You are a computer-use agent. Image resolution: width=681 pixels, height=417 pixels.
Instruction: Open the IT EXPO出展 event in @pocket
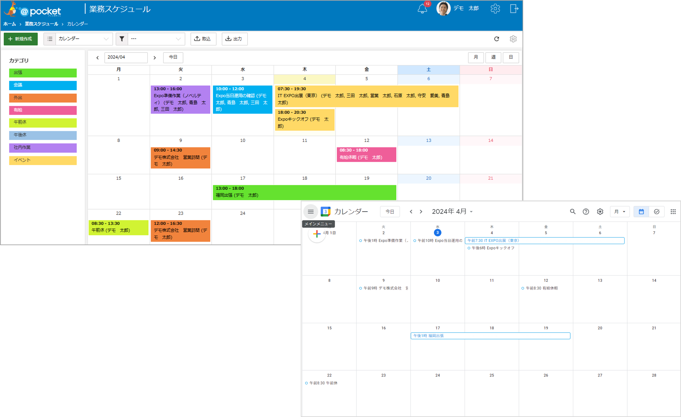[x=366, y=96]
